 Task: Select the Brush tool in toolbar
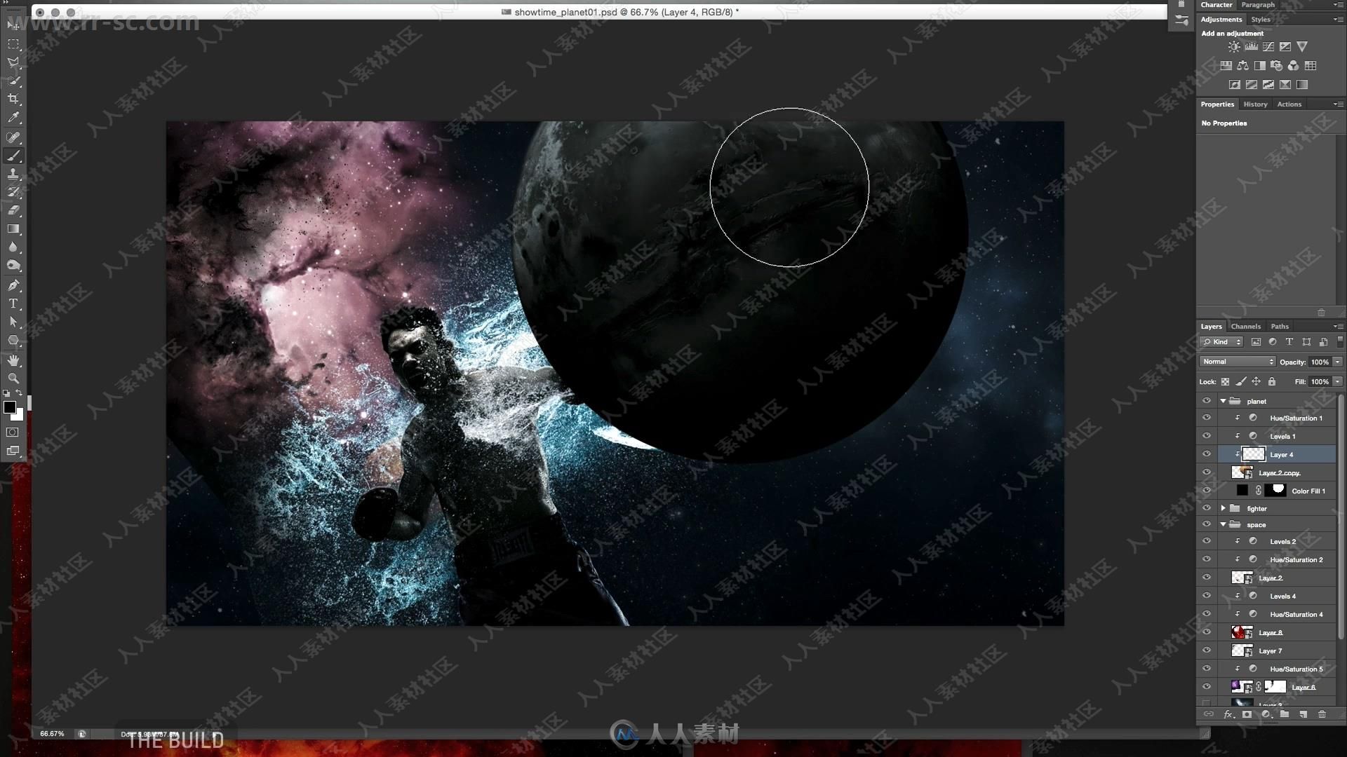click(x=13, y=156)
